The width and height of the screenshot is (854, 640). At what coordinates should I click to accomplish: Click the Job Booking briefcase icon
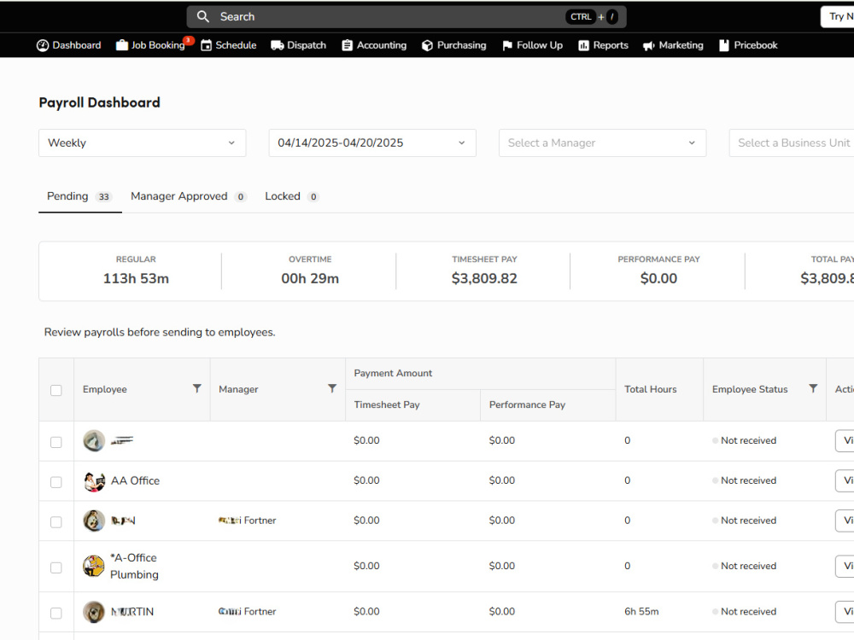[x=122, y=45]
